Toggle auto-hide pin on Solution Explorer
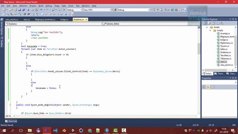This screenshot has width=238, height=134. point(233,19)
